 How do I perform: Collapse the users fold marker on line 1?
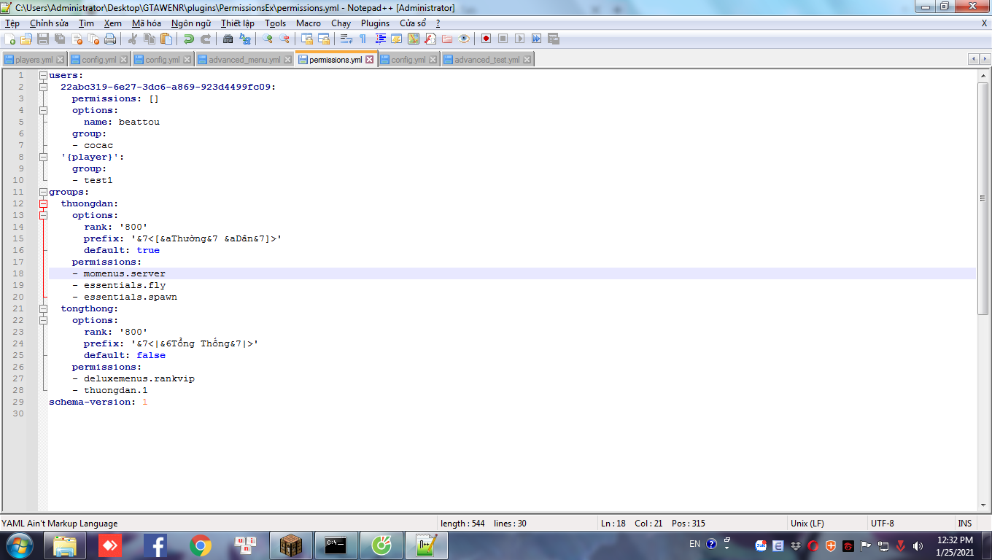pyautogui.click(x=43, y=75)
